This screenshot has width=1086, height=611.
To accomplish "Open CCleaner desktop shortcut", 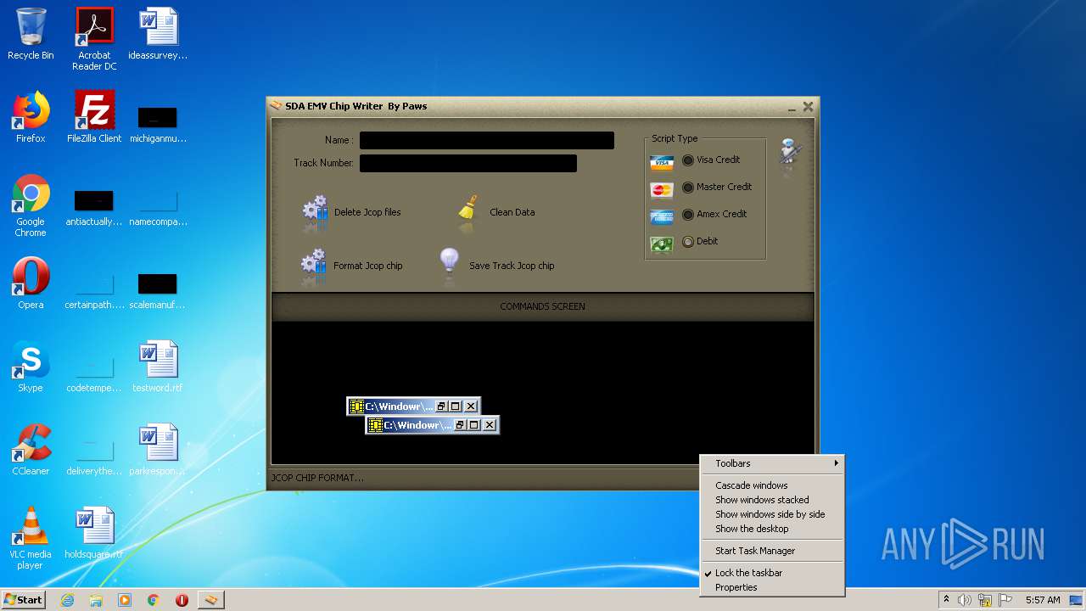I will (x=31, y=450).
